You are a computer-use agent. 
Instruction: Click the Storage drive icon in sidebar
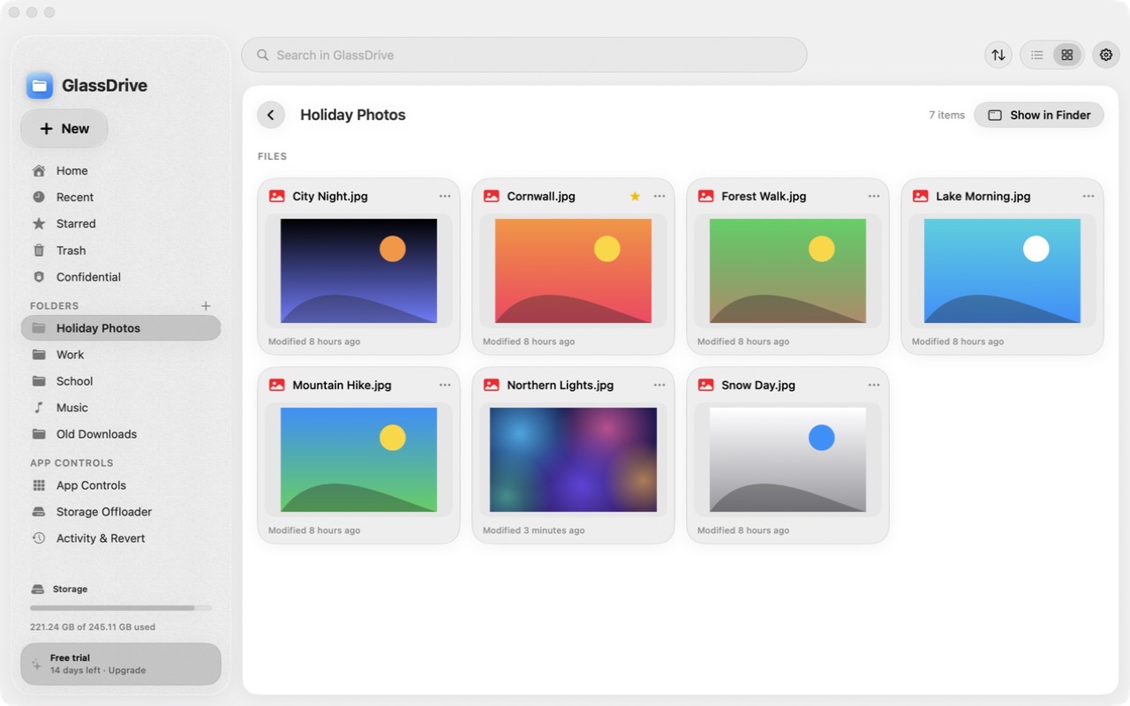click(37, 589)
